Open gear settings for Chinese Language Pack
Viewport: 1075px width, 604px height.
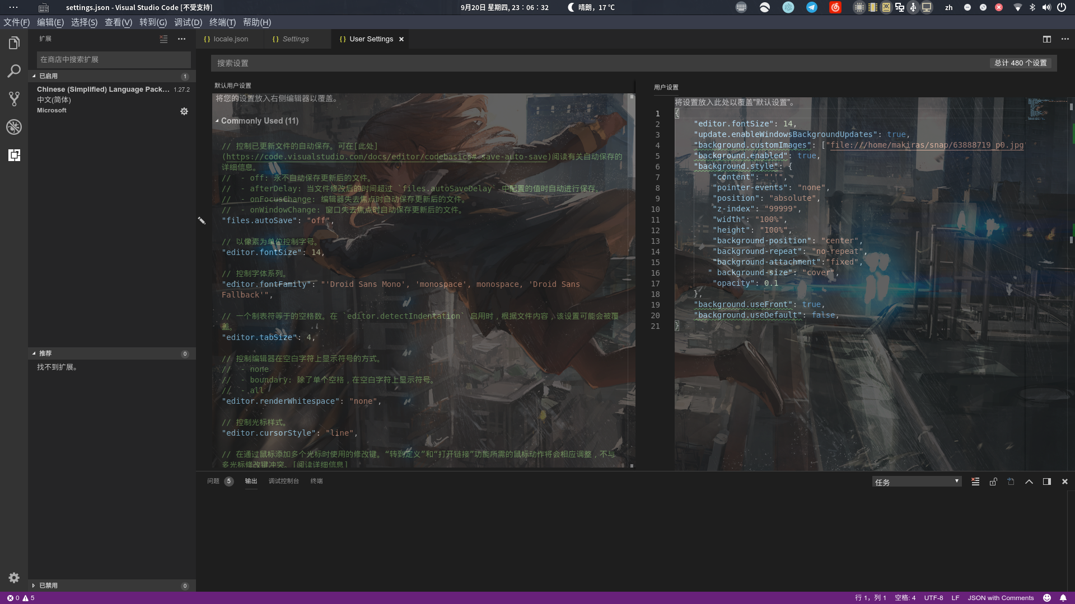coord(184,111)
